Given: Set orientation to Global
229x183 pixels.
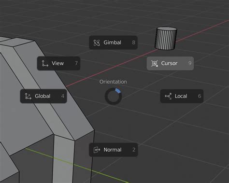Looking at the screenshot, I should pyautogui.click(x=43, y=96).
